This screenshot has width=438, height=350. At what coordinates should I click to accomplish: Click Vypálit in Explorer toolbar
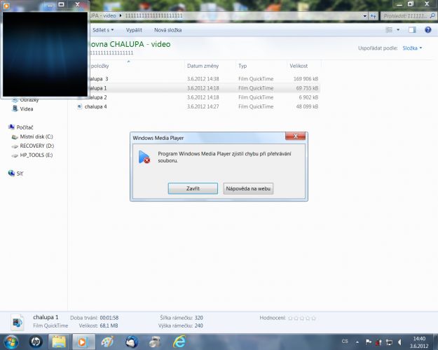pyautogui.click(x=134, y=30)
